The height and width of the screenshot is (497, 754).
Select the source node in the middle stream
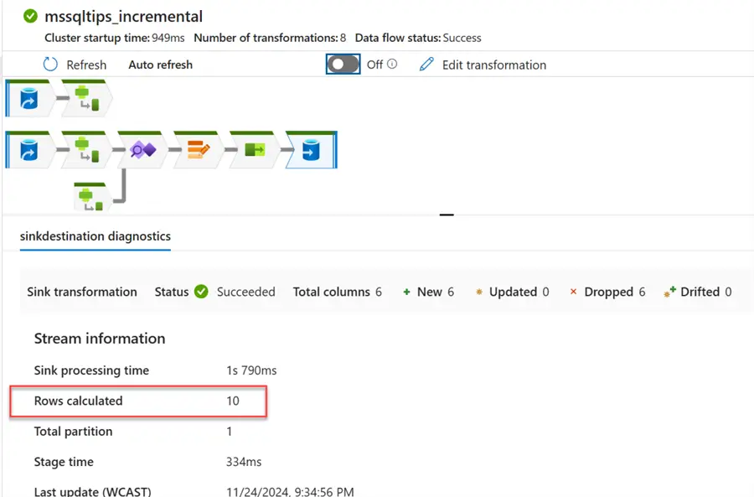click(29, 151)
